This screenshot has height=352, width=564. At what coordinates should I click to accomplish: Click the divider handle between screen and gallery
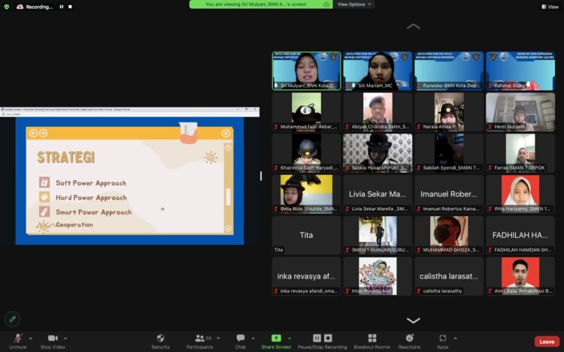[261, 176]
